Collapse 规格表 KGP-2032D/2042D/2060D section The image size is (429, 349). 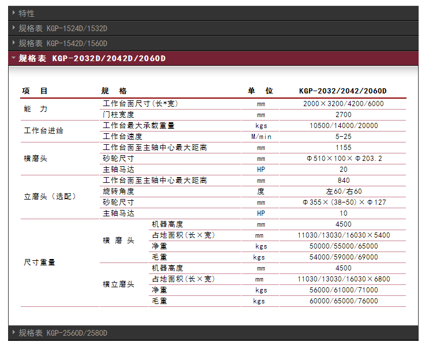(213, 58)
